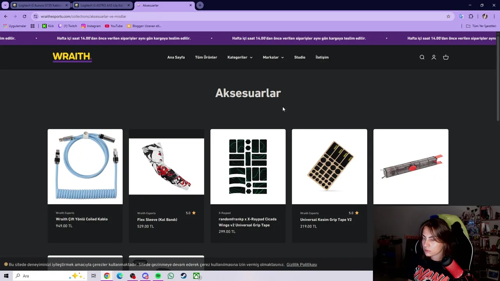Open Universal Kesim Grip Tape V2 link
Screen dimensions: 500x281
pos(326,220)
